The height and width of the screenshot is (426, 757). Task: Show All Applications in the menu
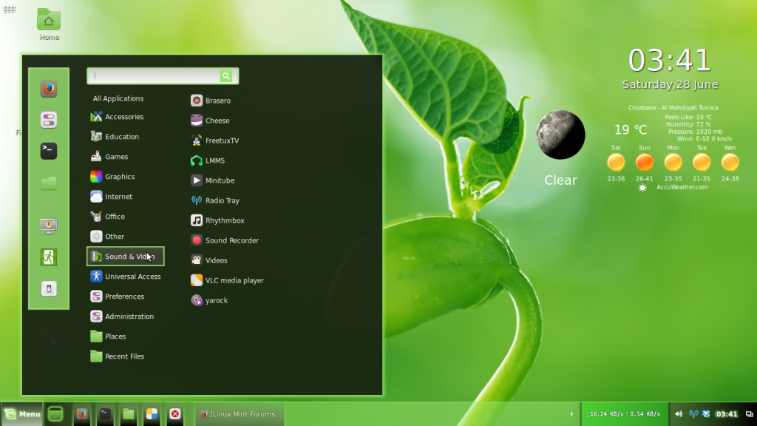[x=118, y=98]
